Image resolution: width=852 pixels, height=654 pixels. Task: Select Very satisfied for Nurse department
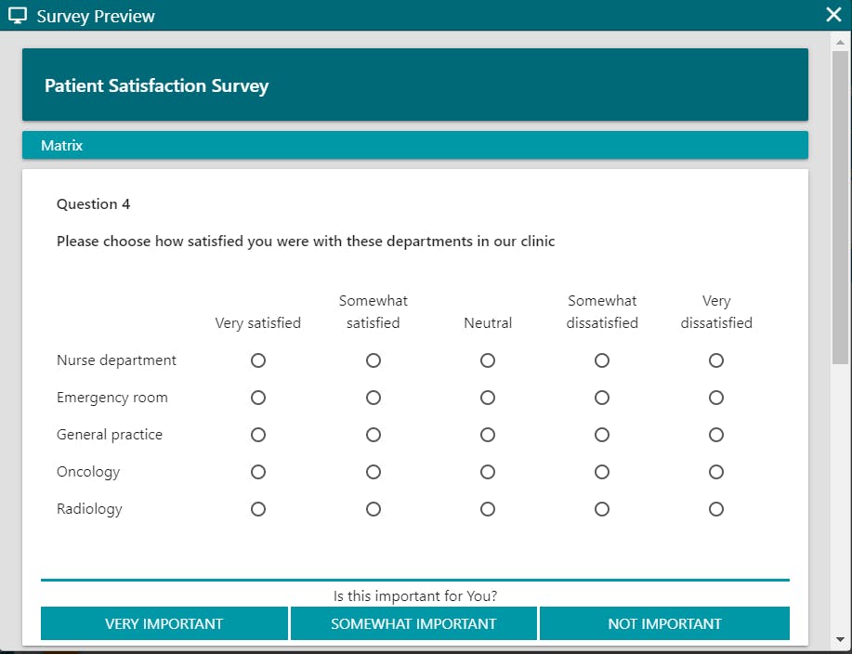point(258,360)
